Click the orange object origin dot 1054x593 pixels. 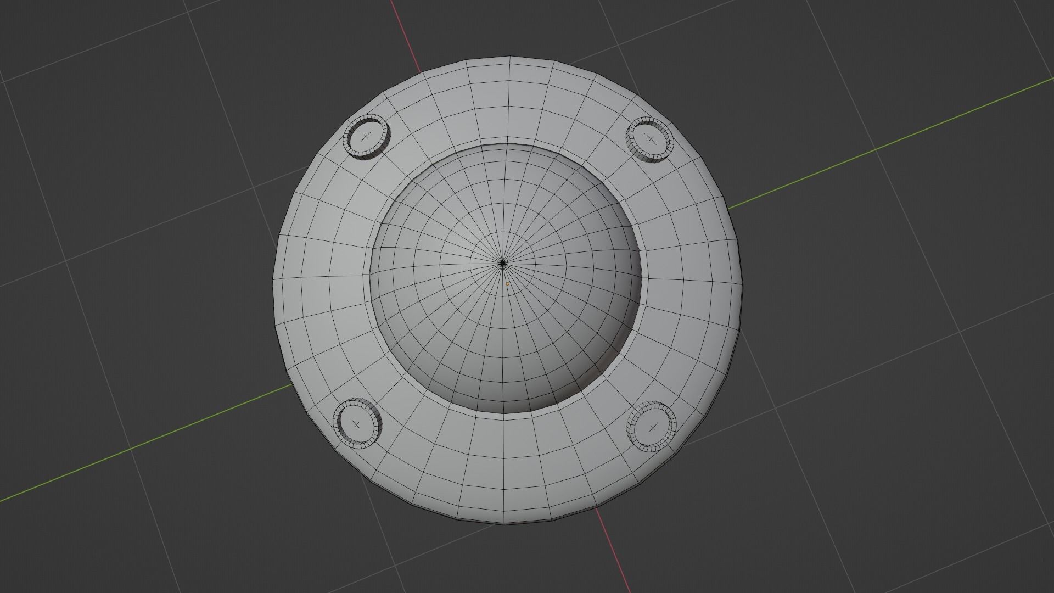(x=507, y=284)
